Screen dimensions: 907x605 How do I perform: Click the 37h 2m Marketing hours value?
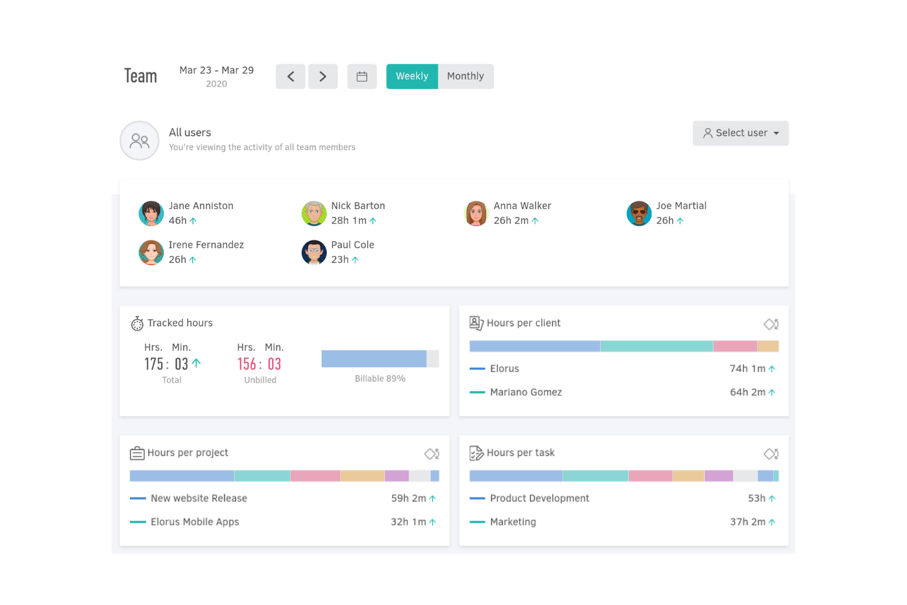tap(747, 522)
